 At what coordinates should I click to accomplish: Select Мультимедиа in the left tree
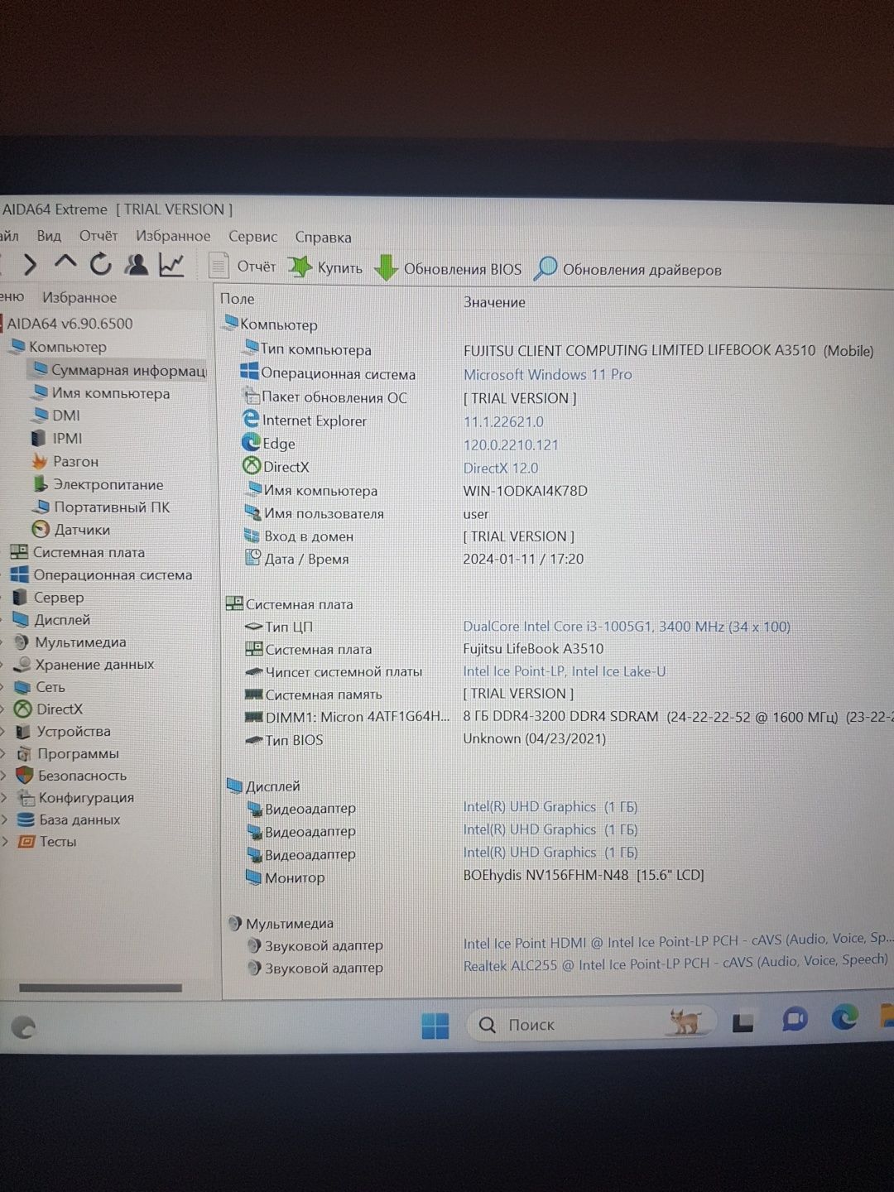click(70, 642)
